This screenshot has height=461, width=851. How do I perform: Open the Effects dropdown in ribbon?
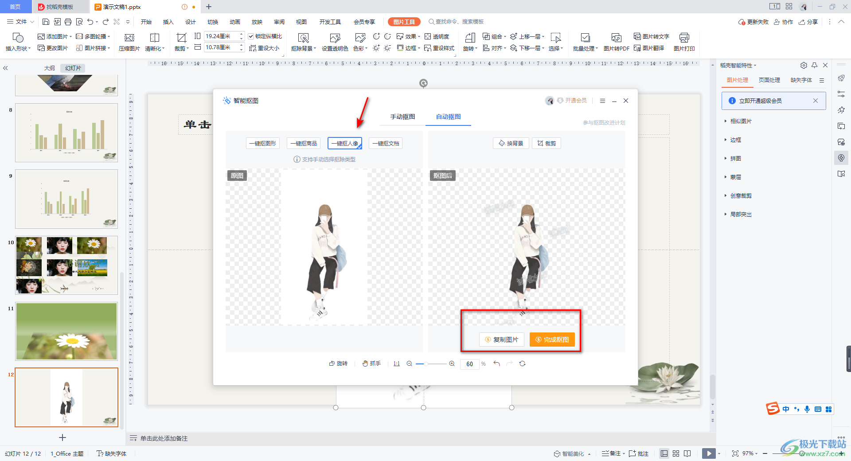pyautogui.click(x=408, y=36)
